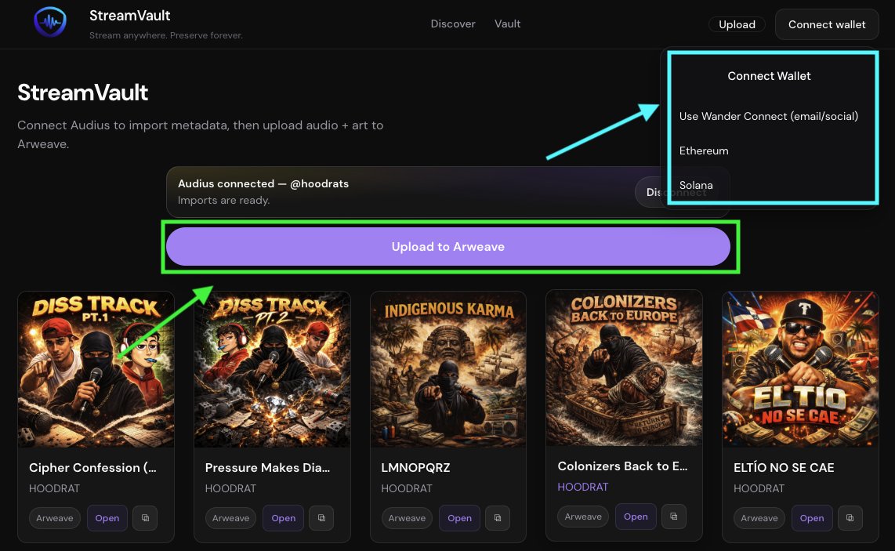Open the Vault nav item

pos(507,24)
